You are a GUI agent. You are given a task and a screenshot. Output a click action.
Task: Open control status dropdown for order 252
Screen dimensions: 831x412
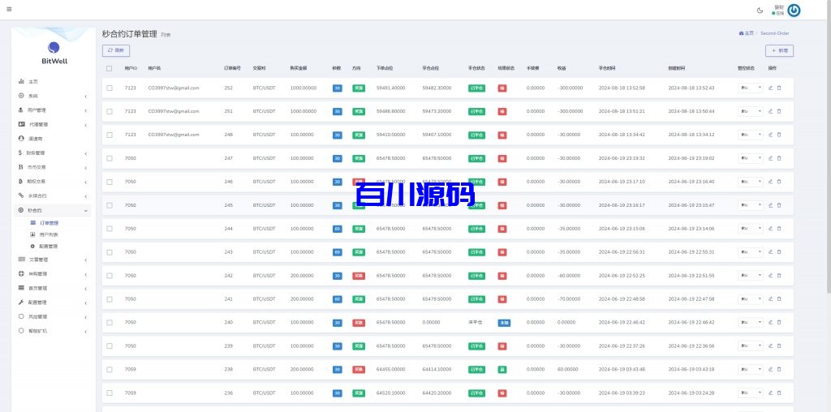(x=751, y=88)
